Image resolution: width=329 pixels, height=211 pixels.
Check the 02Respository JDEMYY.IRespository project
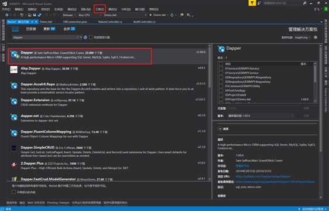[x=221, y=77]
